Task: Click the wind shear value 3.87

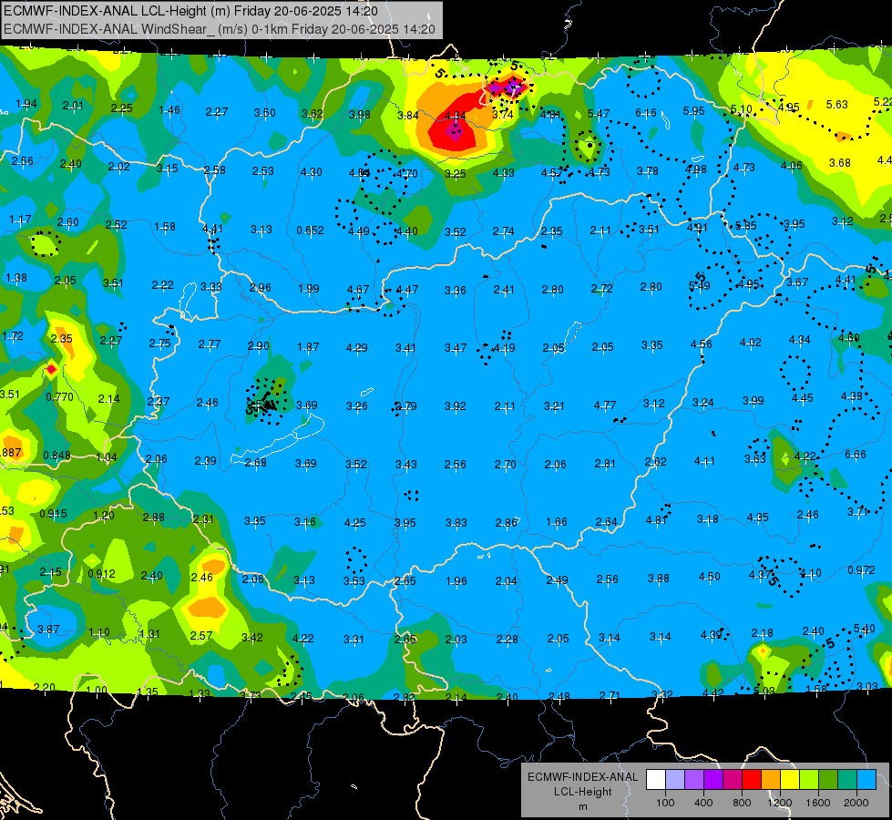Action: (48, 630)
